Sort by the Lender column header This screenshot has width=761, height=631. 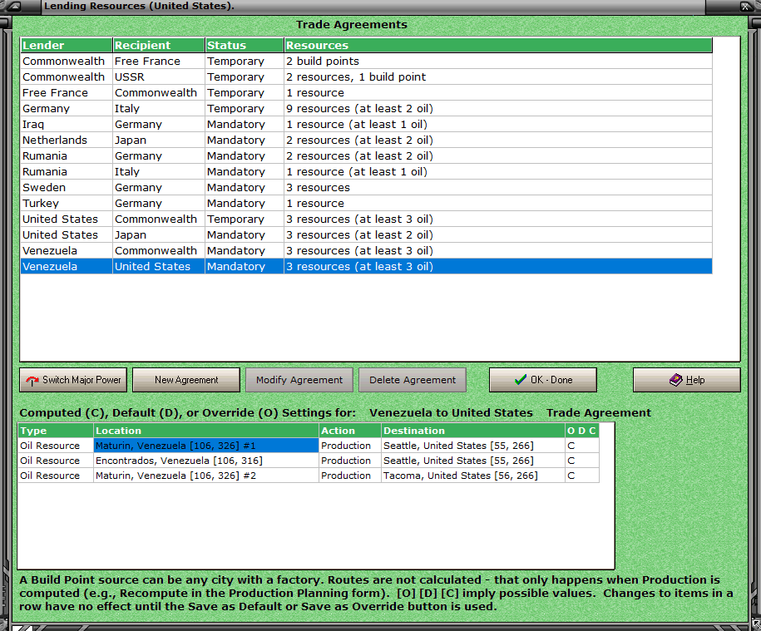click(x=67, y=45)
